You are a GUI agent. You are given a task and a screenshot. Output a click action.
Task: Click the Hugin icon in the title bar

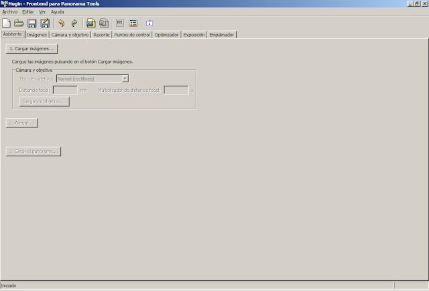click(4, 3)
